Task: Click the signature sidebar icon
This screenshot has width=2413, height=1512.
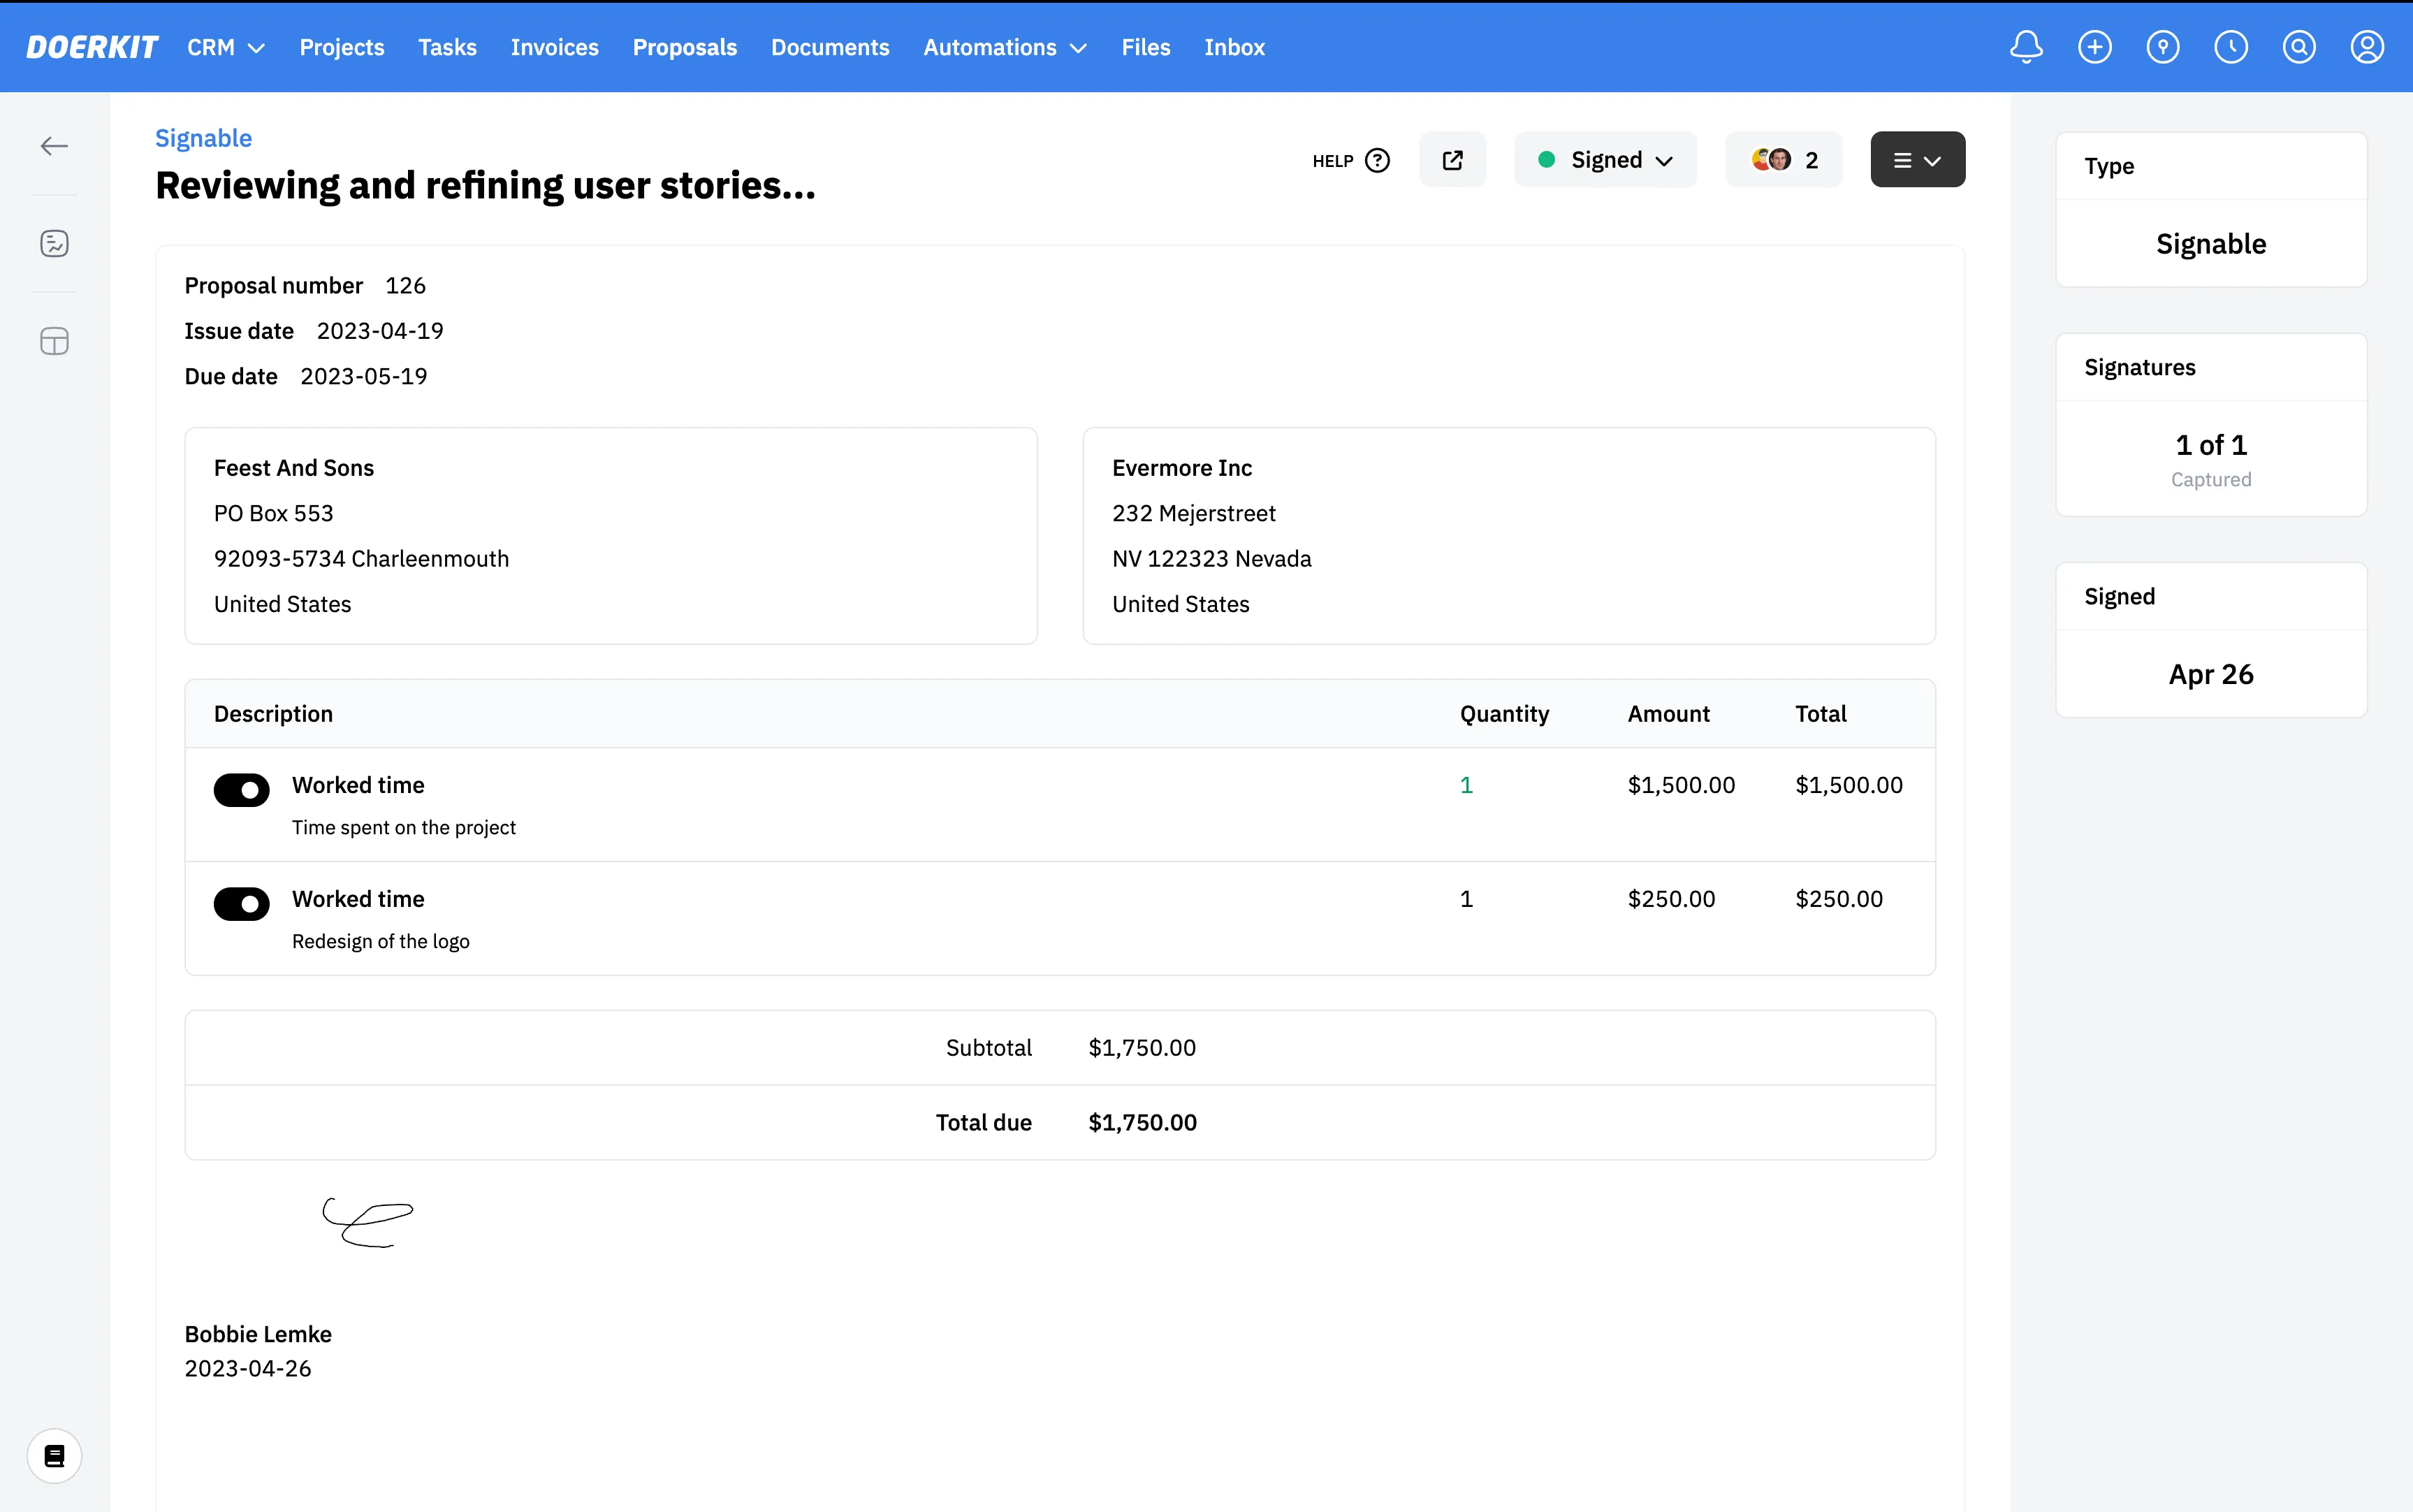Action: tap(54, 243)
